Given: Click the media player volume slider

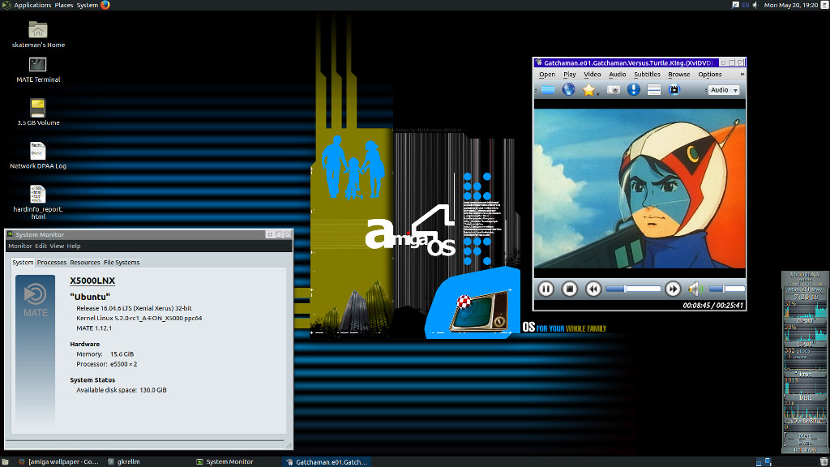Looking at the screenshot, I should point(727,289).
